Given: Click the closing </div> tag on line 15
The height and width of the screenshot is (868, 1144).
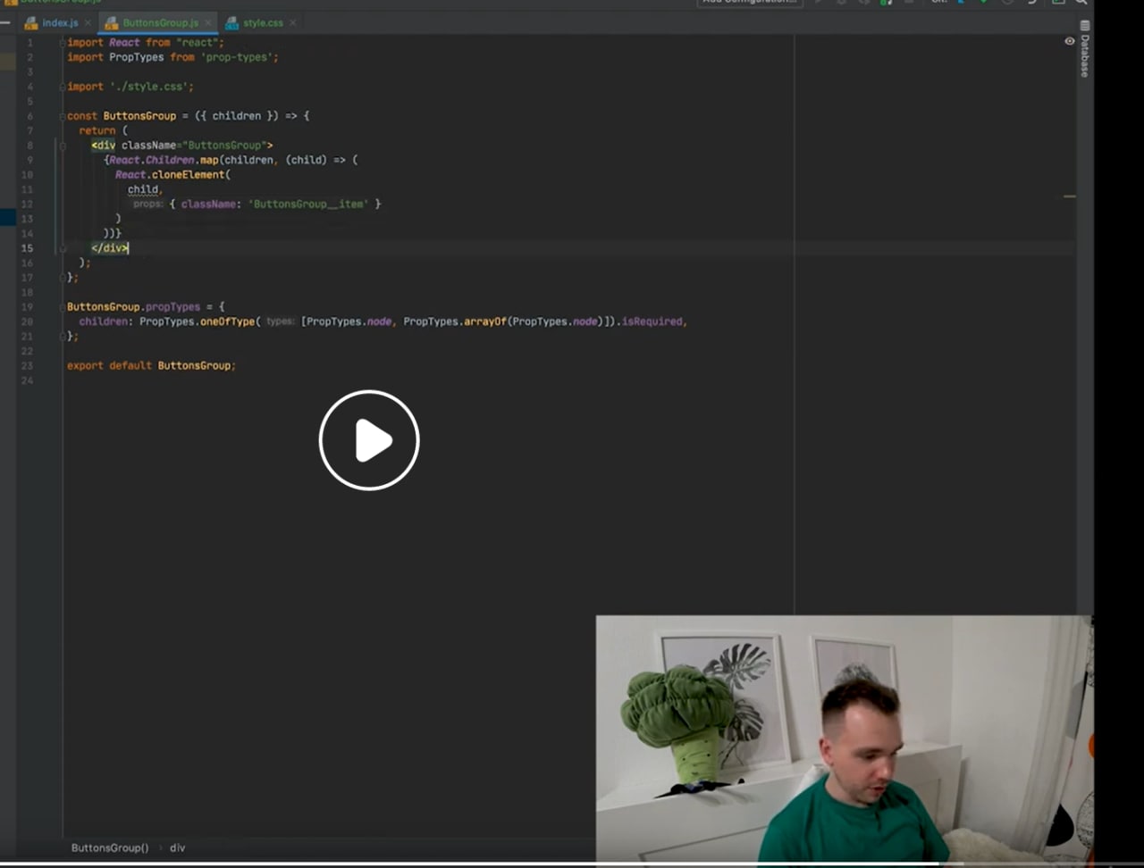Looking at the screenshot, I should 110,248.
